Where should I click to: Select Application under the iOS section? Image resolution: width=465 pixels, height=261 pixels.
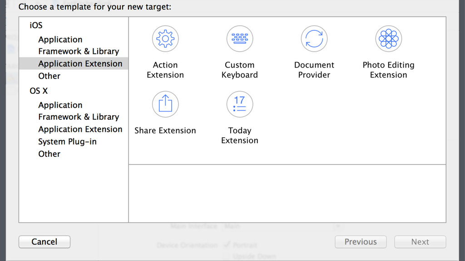(x=60, y=39)
